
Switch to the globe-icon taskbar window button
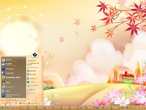click(x=32, y=108)
